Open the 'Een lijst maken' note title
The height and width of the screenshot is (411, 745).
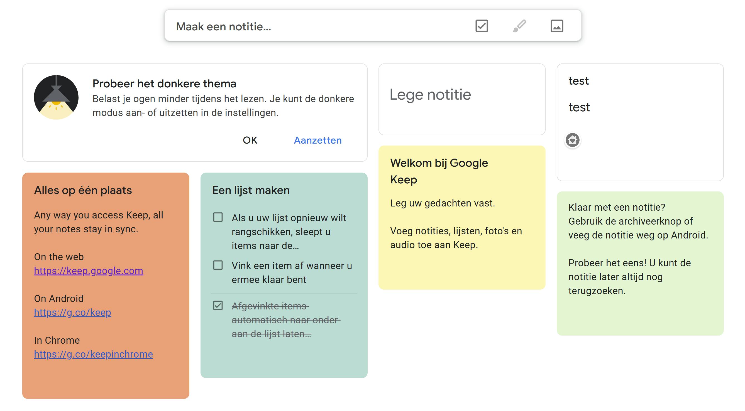(251, 190)
